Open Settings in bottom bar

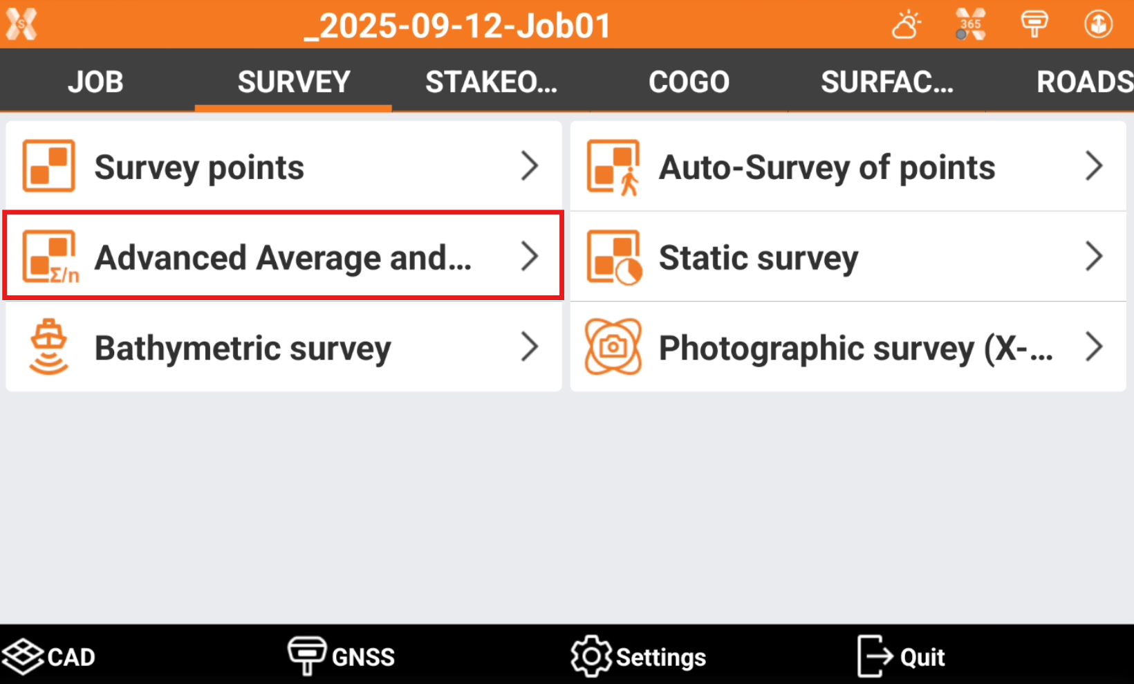pyautogui.click(x=639, y=656)
